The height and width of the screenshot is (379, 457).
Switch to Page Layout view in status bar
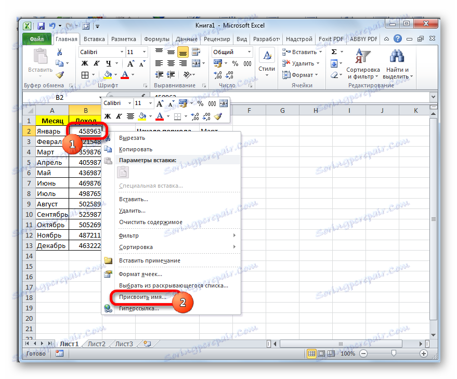[321, 354]
